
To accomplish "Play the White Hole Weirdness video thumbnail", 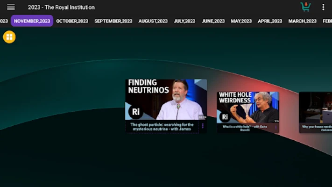I will (x=247, y=108).
